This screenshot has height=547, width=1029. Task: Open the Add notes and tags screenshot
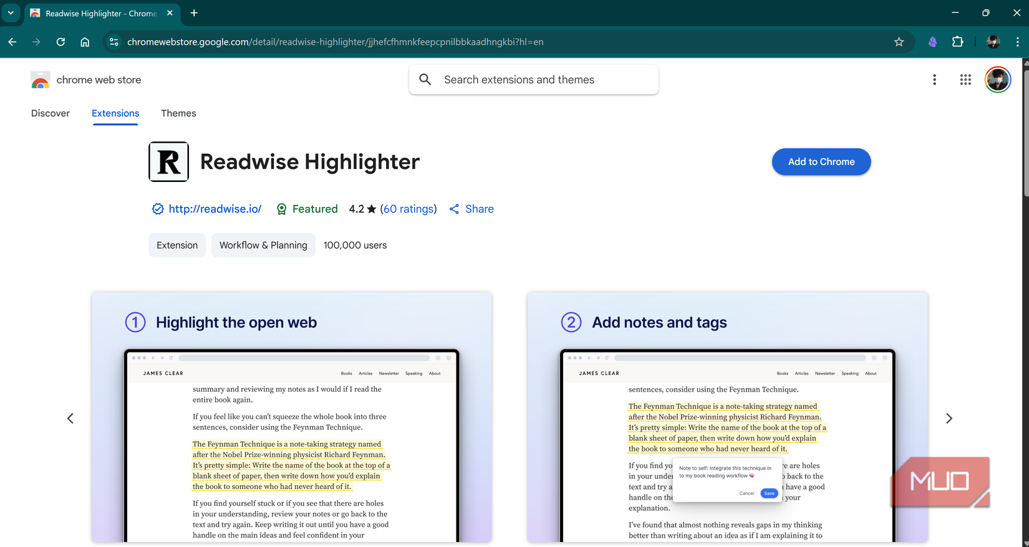click(x=727, y=417)
